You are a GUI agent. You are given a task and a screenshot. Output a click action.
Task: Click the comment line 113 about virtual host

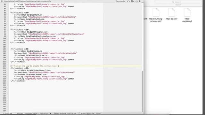click(x=35, y=66)
